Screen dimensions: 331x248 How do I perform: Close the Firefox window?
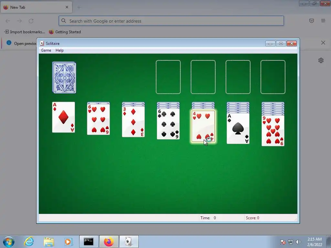tap(325, 3)
